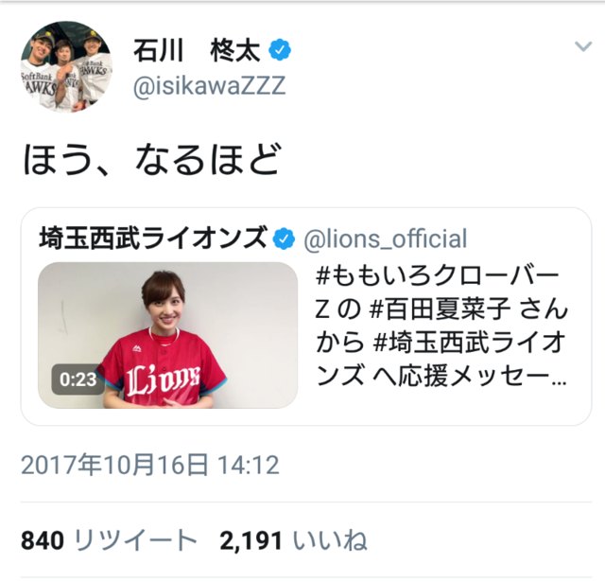The image size is (605, 582).
Task: Open the quoted 埼玉西武ライオンズ account name
Action: (153, 238)
